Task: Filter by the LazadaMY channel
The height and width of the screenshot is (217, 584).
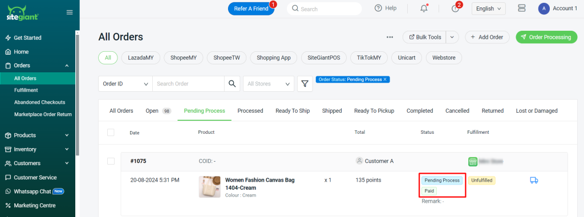Action: coord(141,58)
